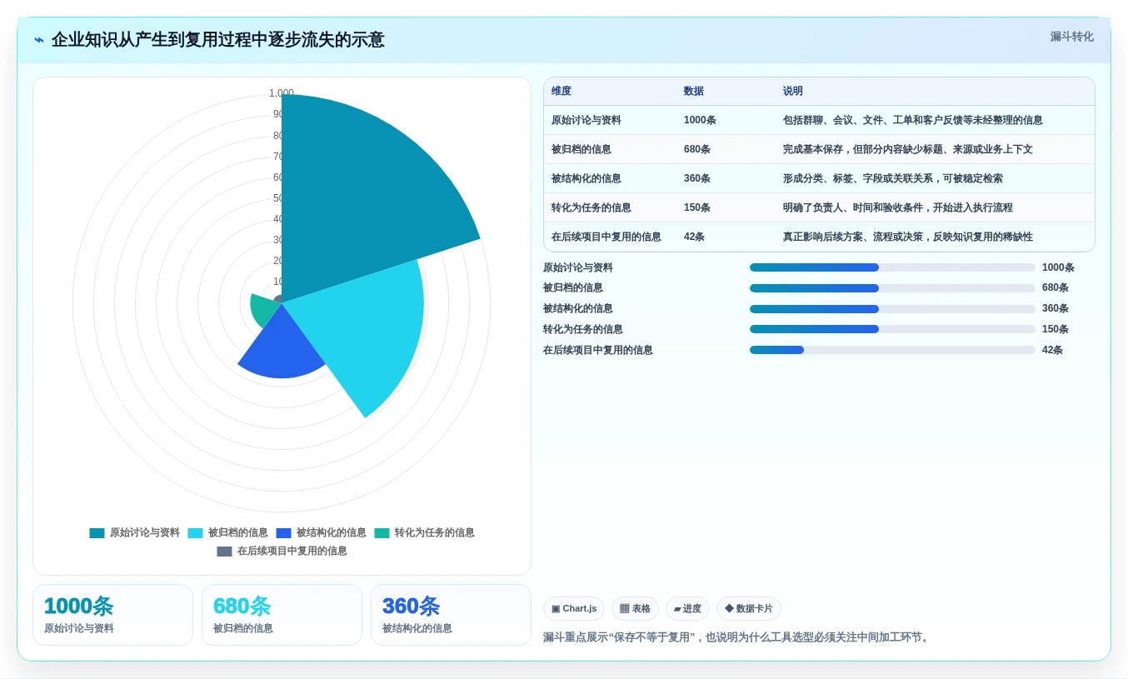Click the 转化为任务的信息 progress bar
The width and height of the screenshot is (1128, 679).
(x=892, y=329)
